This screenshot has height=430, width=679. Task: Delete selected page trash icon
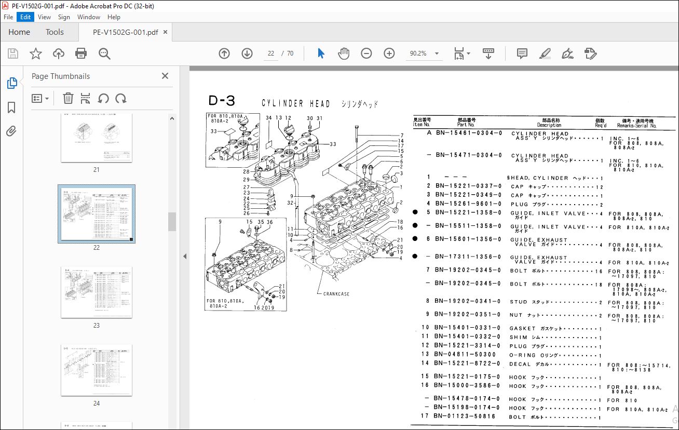click(68, 98)
